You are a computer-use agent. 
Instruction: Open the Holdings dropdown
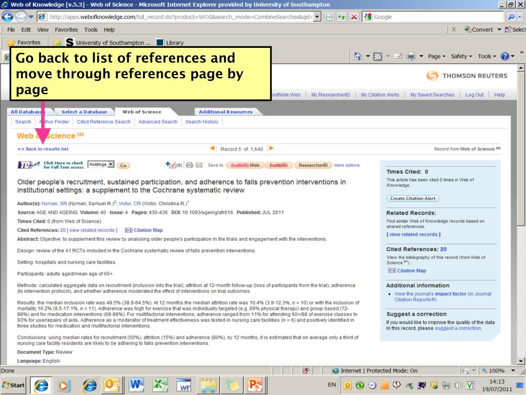tap(101, 165)
